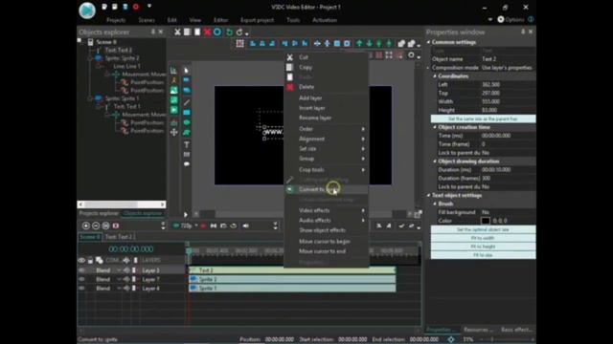Toggle visibility eye for Layer 4
Viewport: 613px width, 344px height.
pos(81,289)
